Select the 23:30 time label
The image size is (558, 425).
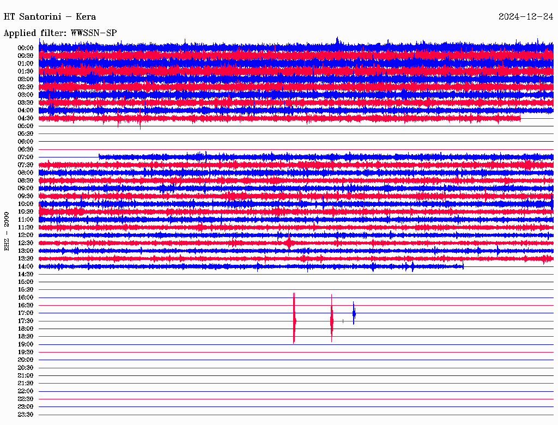tap(26, 415)
